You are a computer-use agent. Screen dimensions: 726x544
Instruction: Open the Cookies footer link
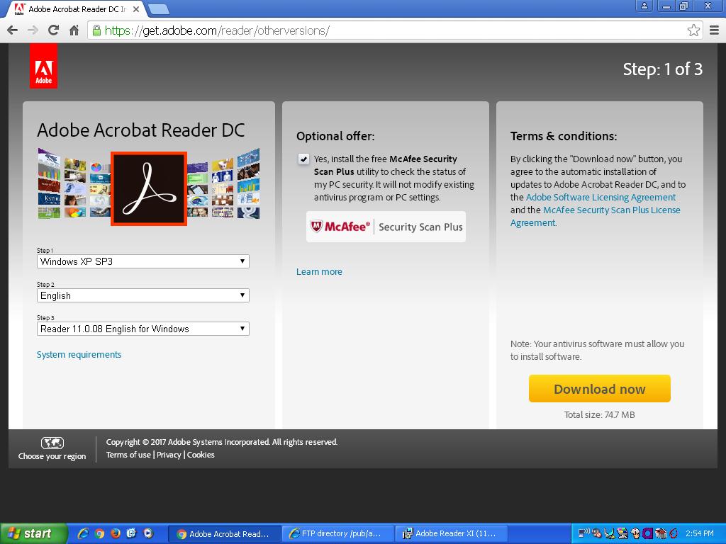(x=201, y=455)
